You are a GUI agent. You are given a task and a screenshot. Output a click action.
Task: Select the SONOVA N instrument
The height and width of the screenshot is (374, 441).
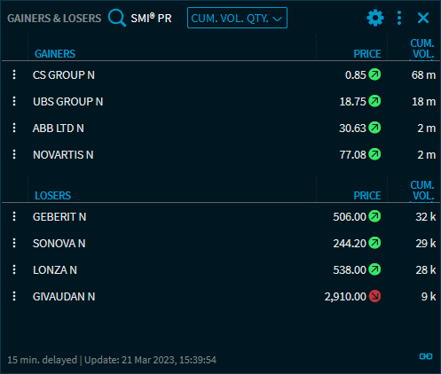point(59,244)
